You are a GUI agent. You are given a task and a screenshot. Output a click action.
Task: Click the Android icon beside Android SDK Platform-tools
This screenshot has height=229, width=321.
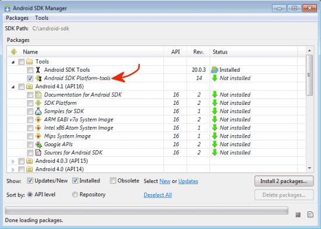pyautogui.click(x=39, y=78)
